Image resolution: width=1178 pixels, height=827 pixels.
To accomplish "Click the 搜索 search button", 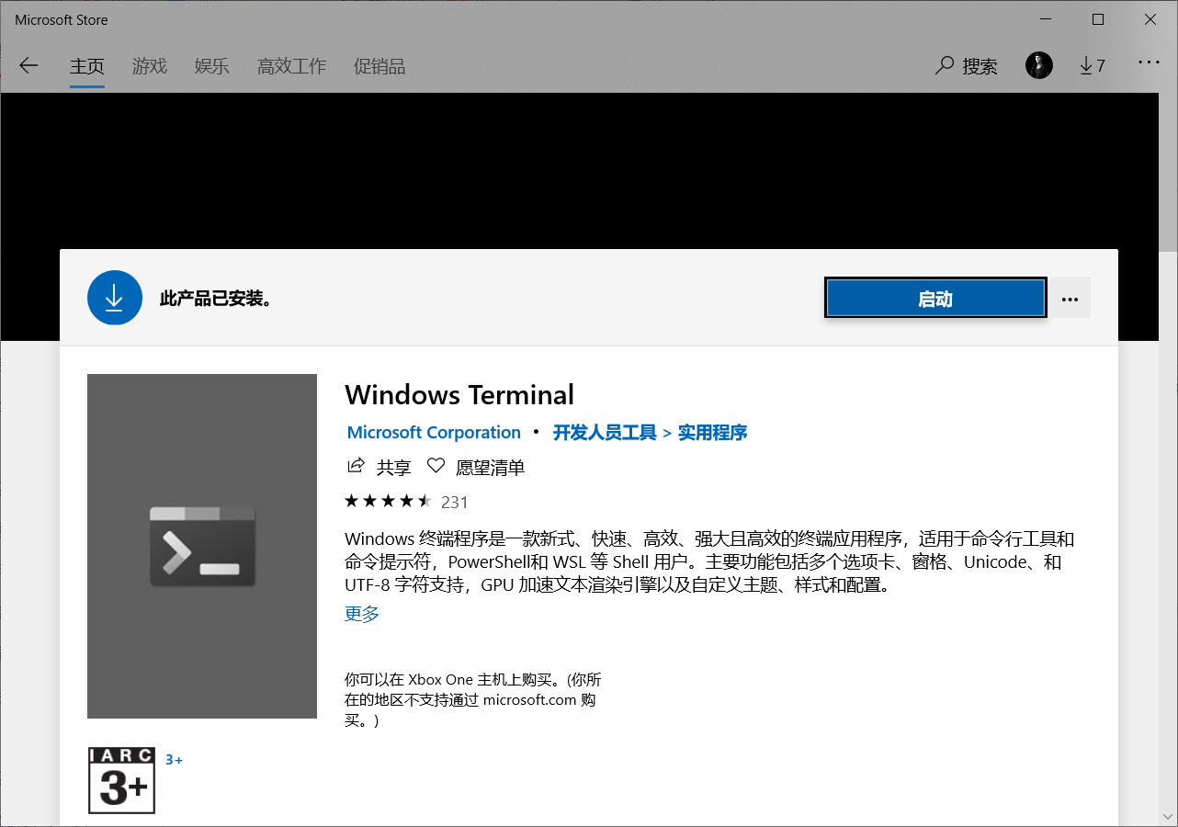I will 967,65.
